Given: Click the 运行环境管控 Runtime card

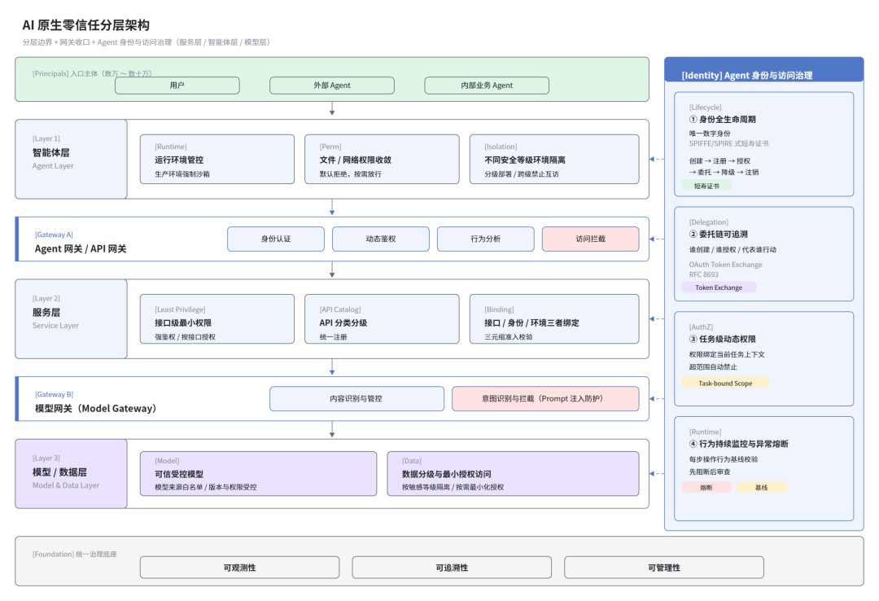Looking at the screenshot, I should [x=217, y=159].
